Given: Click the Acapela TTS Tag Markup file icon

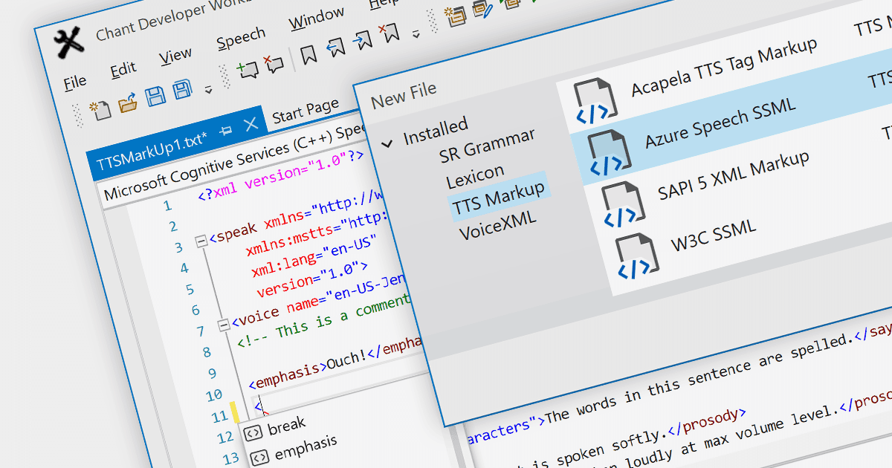Looking at the screenshot, I should pos(595,100).
